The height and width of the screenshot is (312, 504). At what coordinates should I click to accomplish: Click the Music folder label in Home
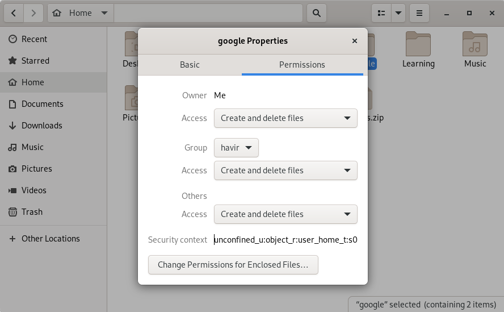475,64
